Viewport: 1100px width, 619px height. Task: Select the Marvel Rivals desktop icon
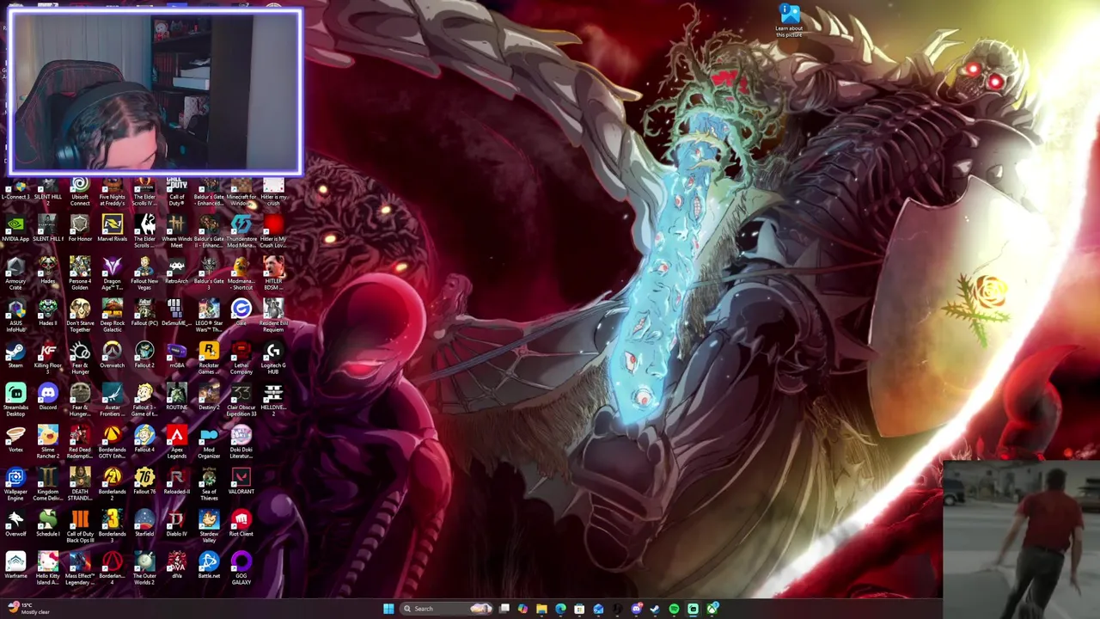click(x=112, y=229)
